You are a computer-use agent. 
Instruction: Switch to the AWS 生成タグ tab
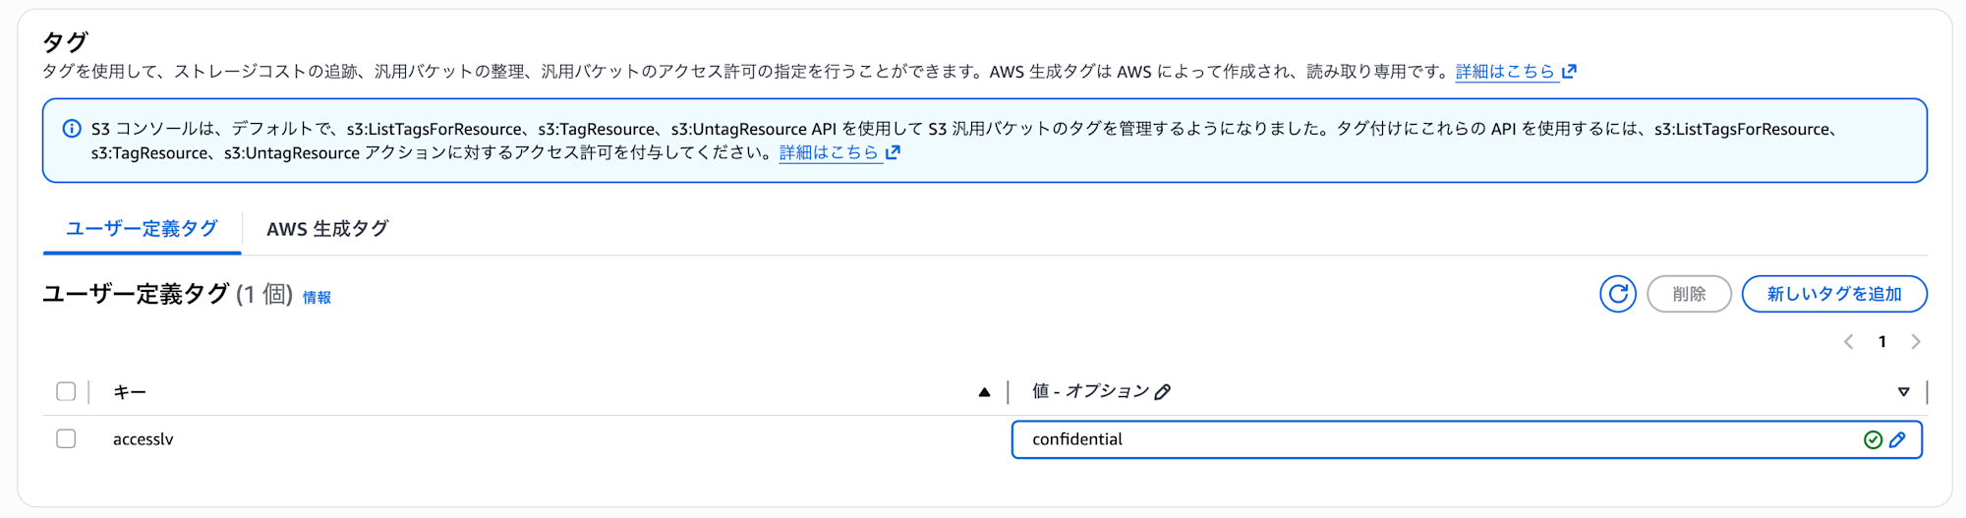(327, 229)
